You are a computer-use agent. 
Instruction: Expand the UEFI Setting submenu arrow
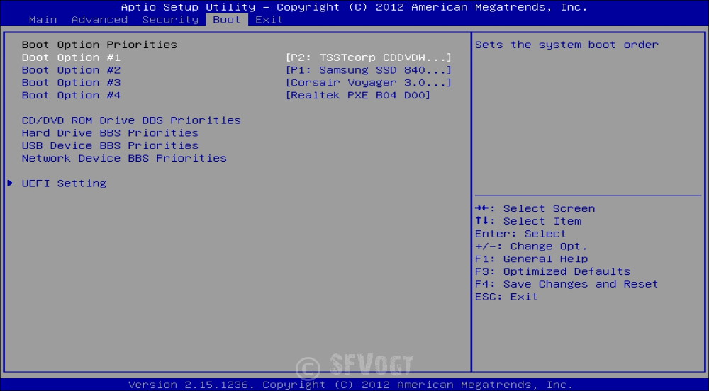coord(11,183)
